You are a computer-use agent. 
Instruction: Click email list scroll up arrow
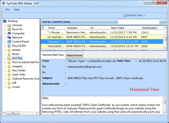pyautogui.click(x=165, y=28)
